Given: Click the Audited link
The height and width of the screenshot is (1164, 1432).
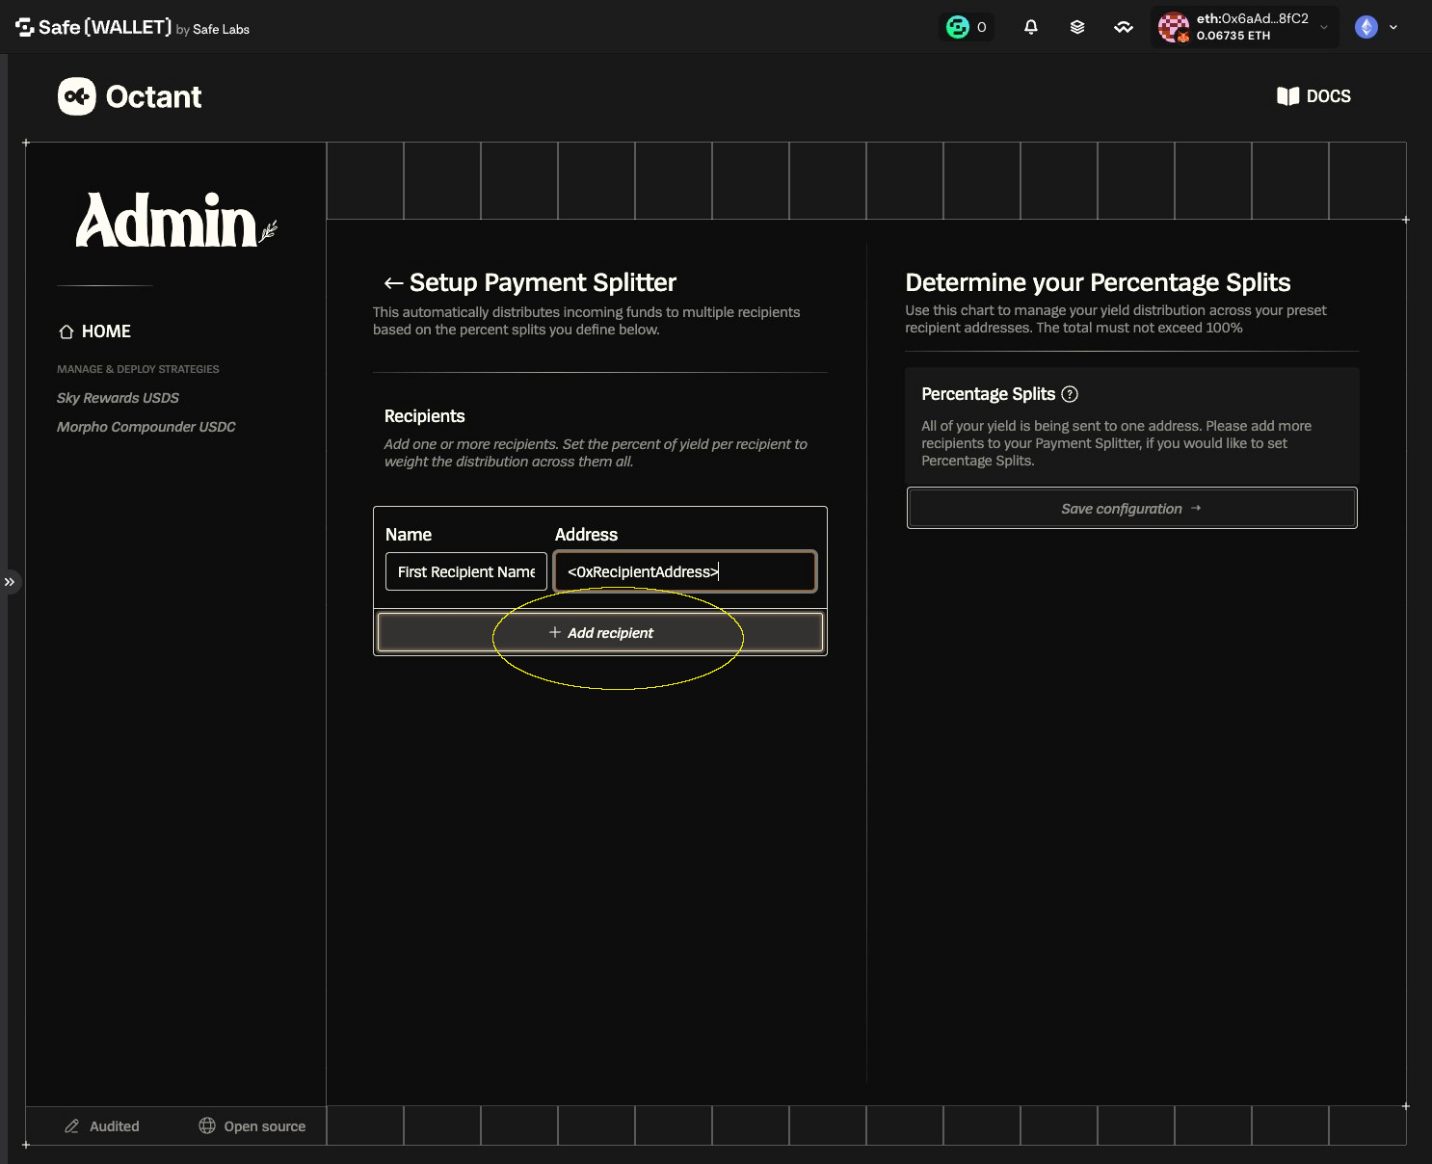Looking at the screenshot, I should [102, 1126].
